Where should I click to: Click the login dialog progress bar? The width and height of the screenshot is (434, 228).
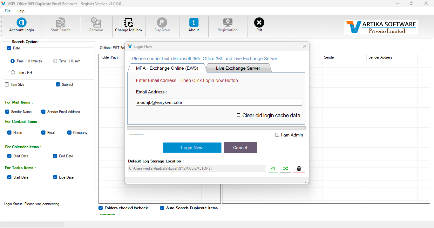tap(216, 128)
